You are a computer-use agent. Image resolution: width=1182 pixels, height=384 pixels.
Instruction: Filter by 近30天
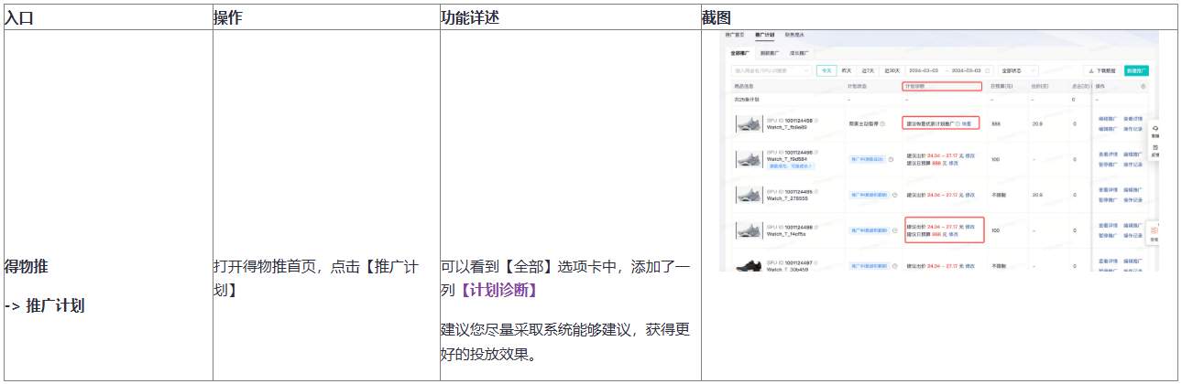892,70
